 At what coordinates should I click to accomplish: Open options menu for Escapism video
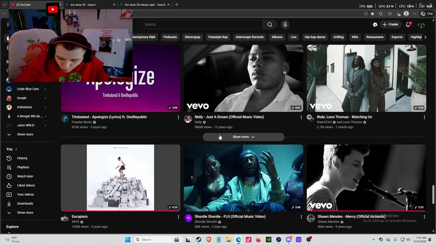click(x=178, y=217)
